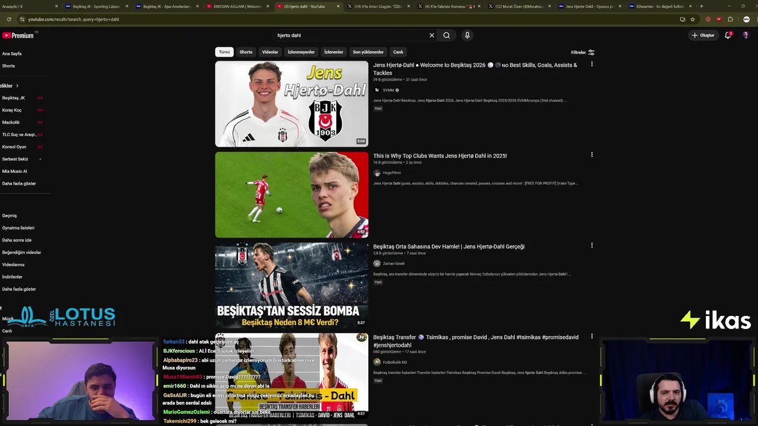Open title Beşiktaş Orta Sahasına Dev Hamle
Image resolution: width=758 pixels, height=426 pixels.
(449, 246)
